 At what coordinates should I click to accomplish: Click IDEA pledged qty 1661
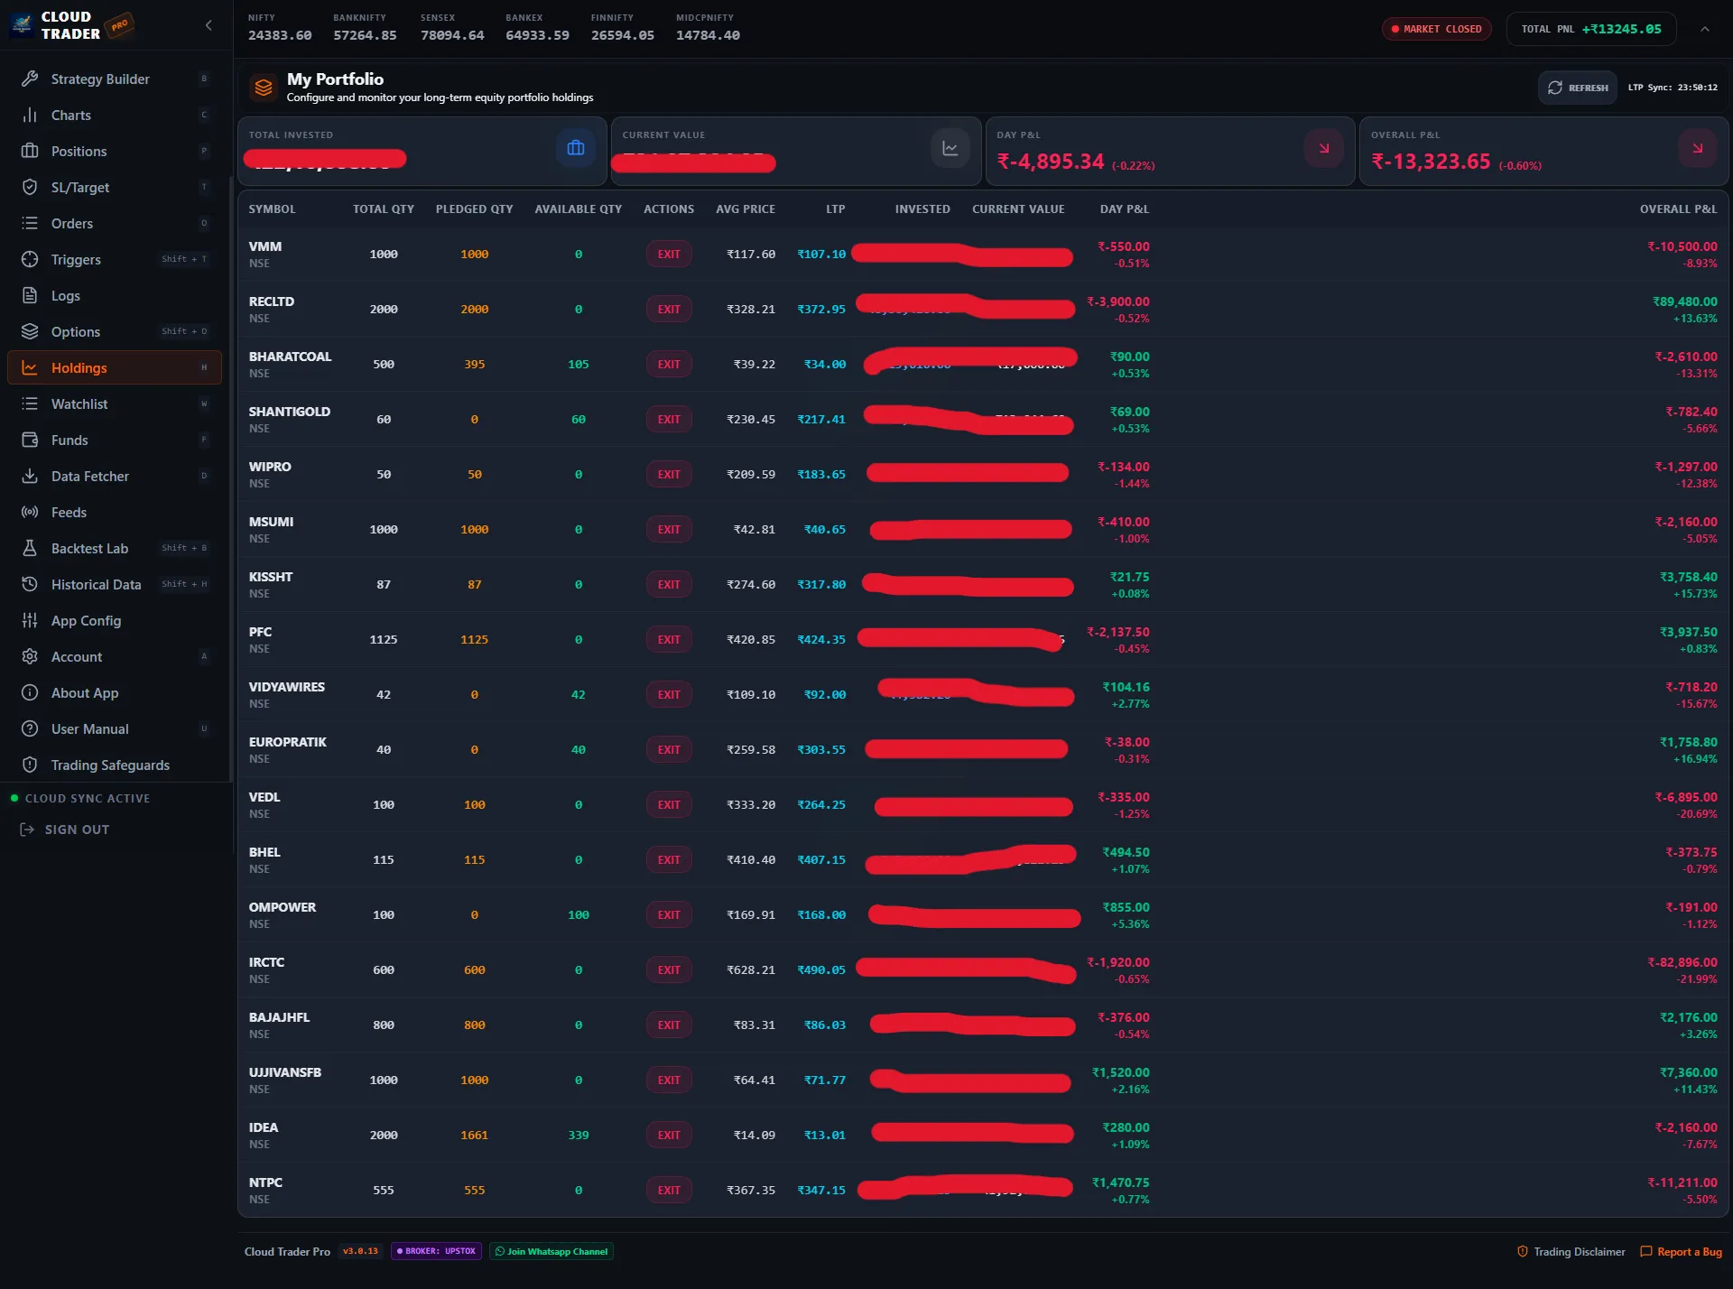474,1135
